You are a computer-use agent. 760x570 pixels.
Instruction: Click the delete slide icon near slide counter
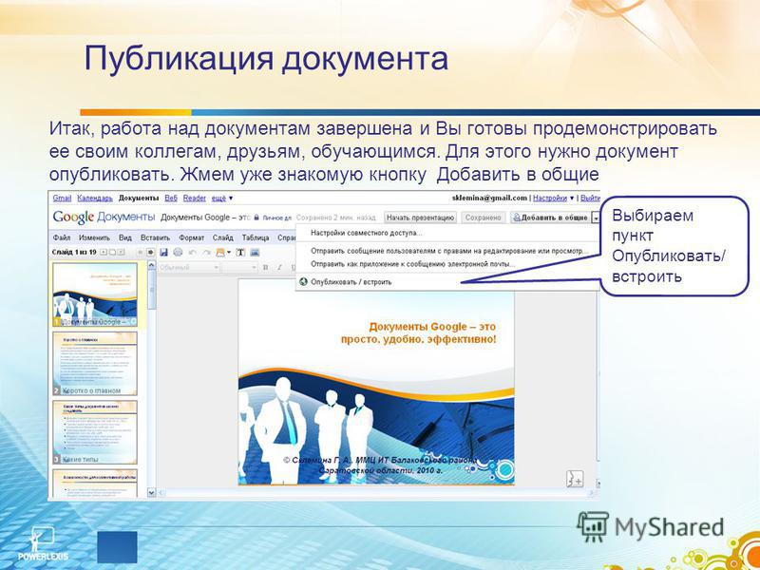click(x=122, y=252)
